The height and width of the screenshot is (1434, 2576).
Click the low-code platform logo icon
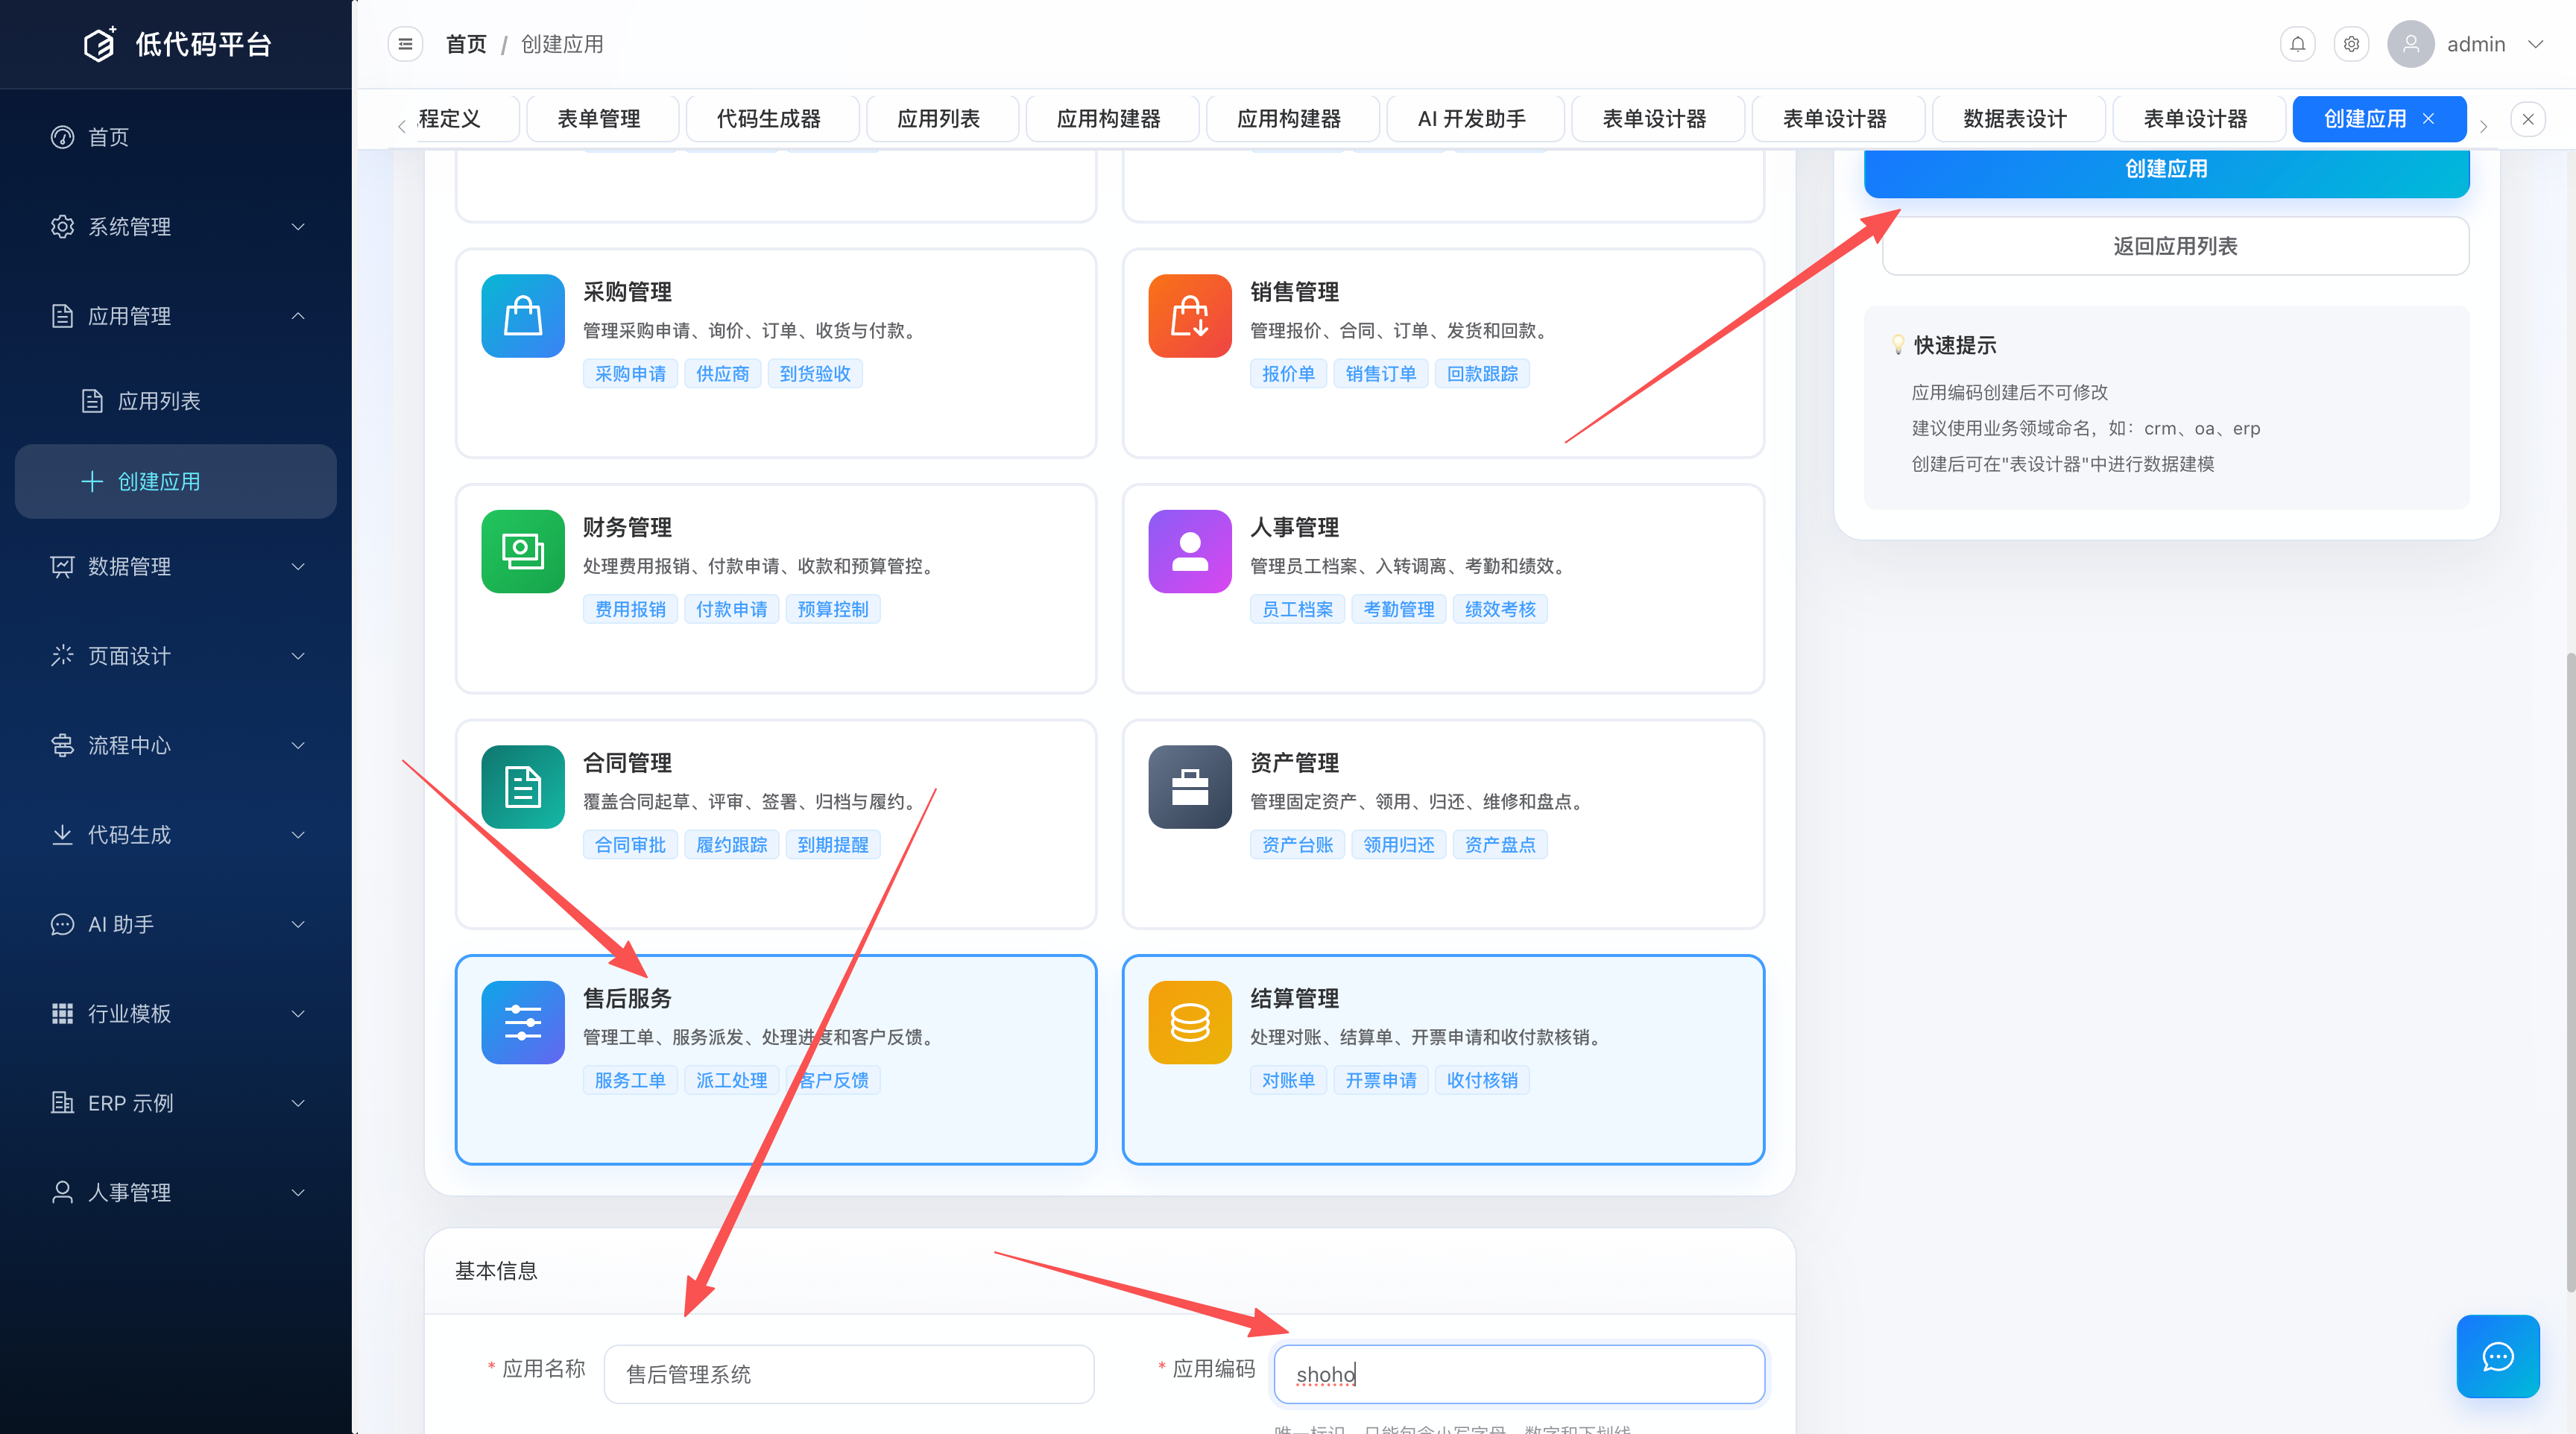coord(99,44)
